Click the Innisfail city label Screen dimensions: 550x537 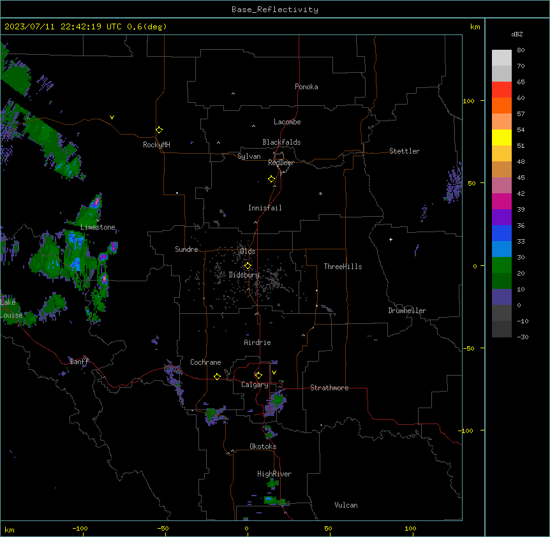pos(265,208)
